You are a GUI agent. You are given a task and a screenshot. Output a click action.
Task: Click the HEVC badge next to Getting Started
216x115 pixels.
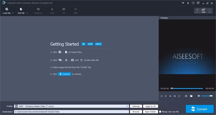tap(98, 44)
